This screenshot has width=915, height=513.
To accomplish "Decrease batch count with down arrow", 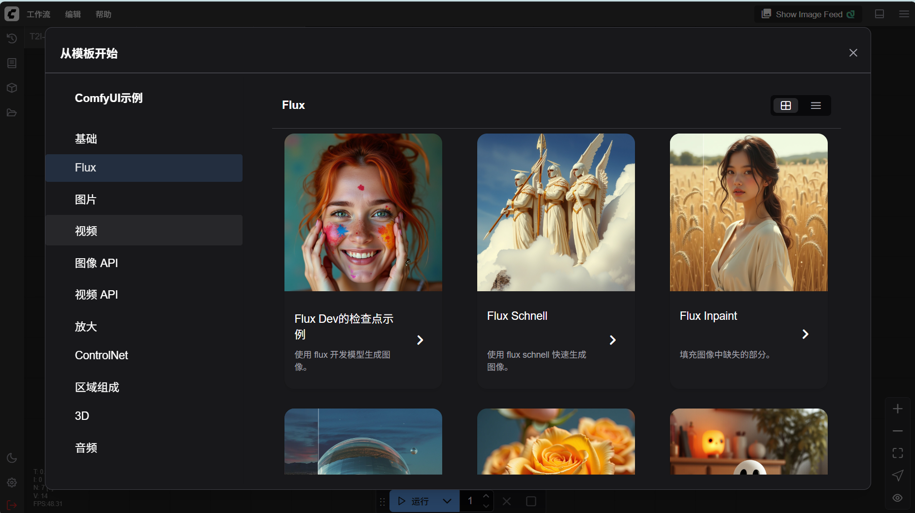I will tap(486, 506).
